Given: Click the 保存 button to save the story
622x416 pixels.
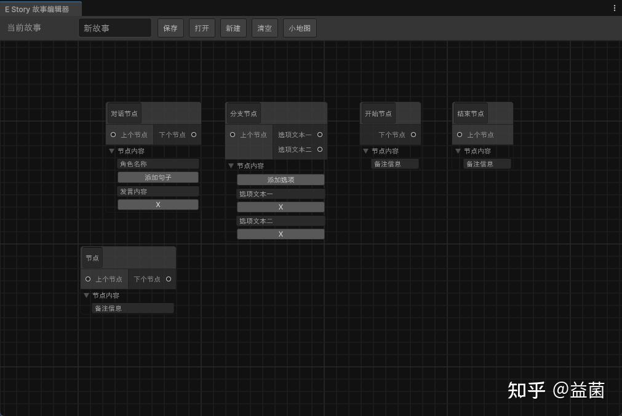Looking at the screenshot, I should click(x=170, y=28).
